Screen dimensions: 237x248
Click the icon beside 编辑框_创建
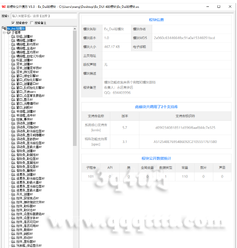13,40
